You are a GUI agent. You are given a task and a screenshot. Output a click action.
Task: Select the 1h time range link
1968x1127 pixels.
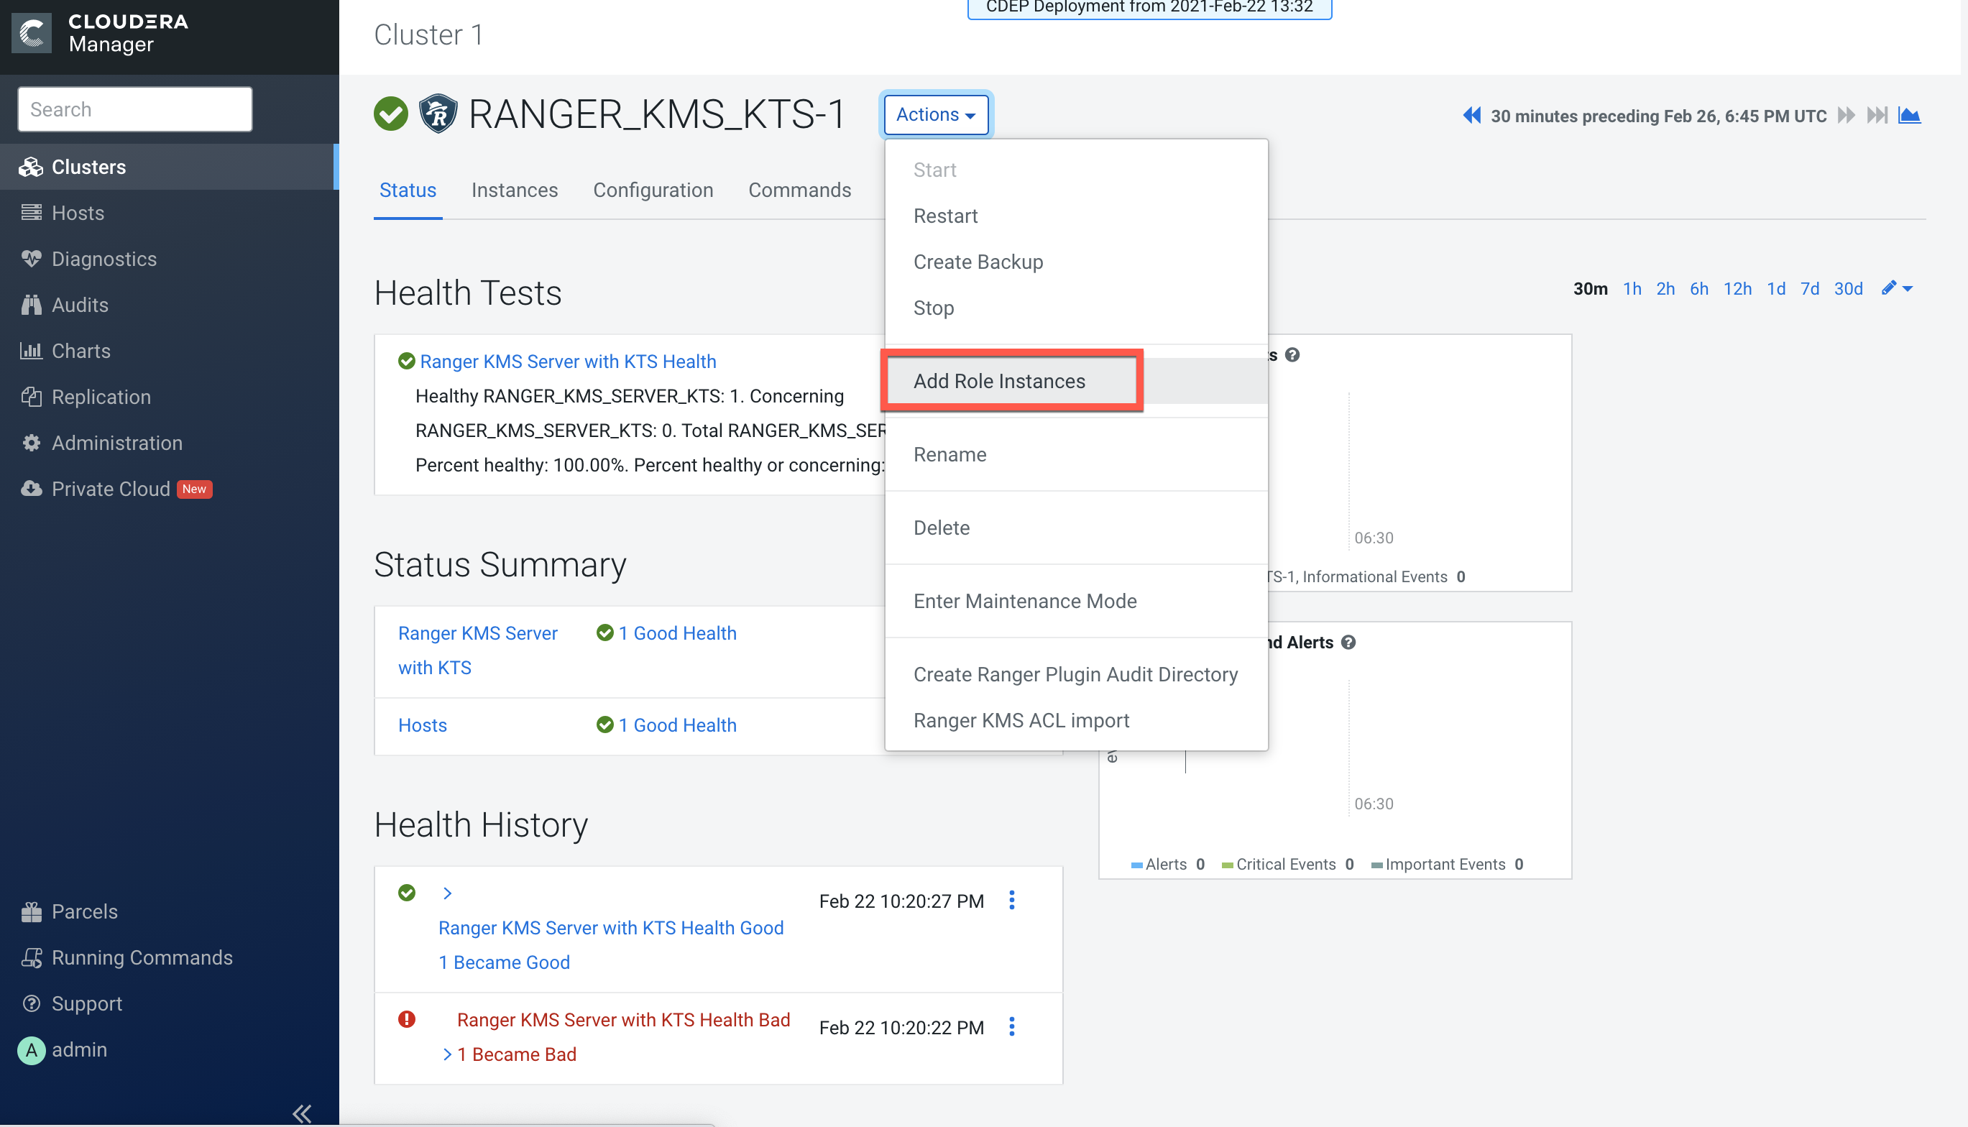(1632, 289)
